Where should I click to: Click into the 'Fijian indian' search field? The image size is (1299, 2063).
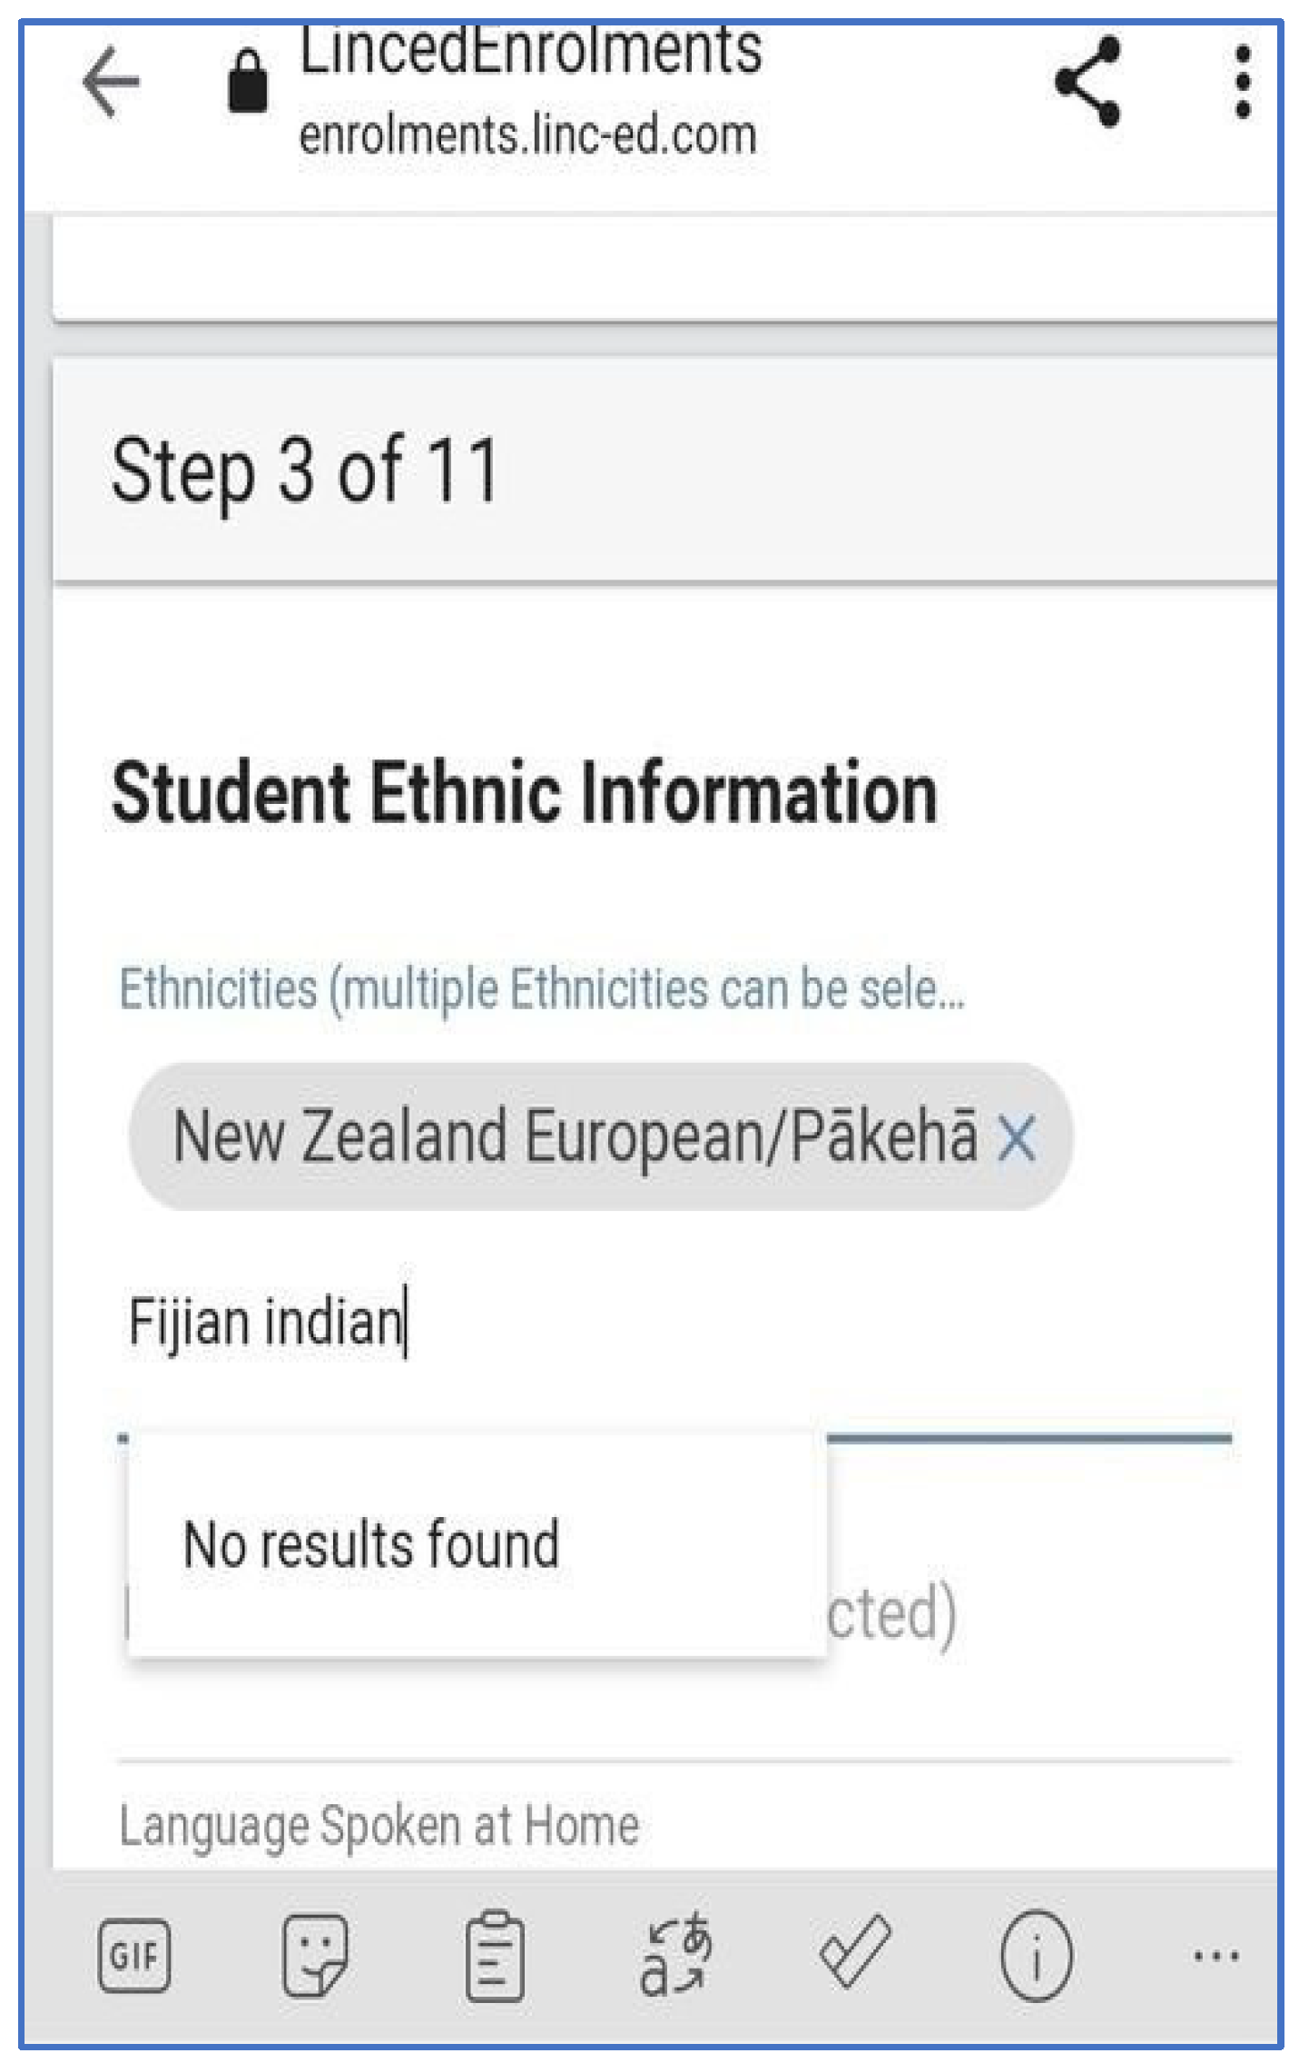[x=674, y=1322]
